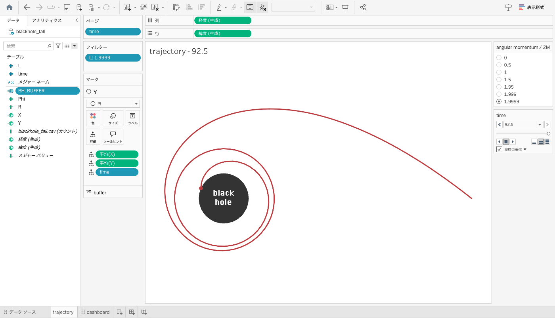Save the workbook using the floppy disk icon
The width and height of the screenshot is (555, 318).
67,7
